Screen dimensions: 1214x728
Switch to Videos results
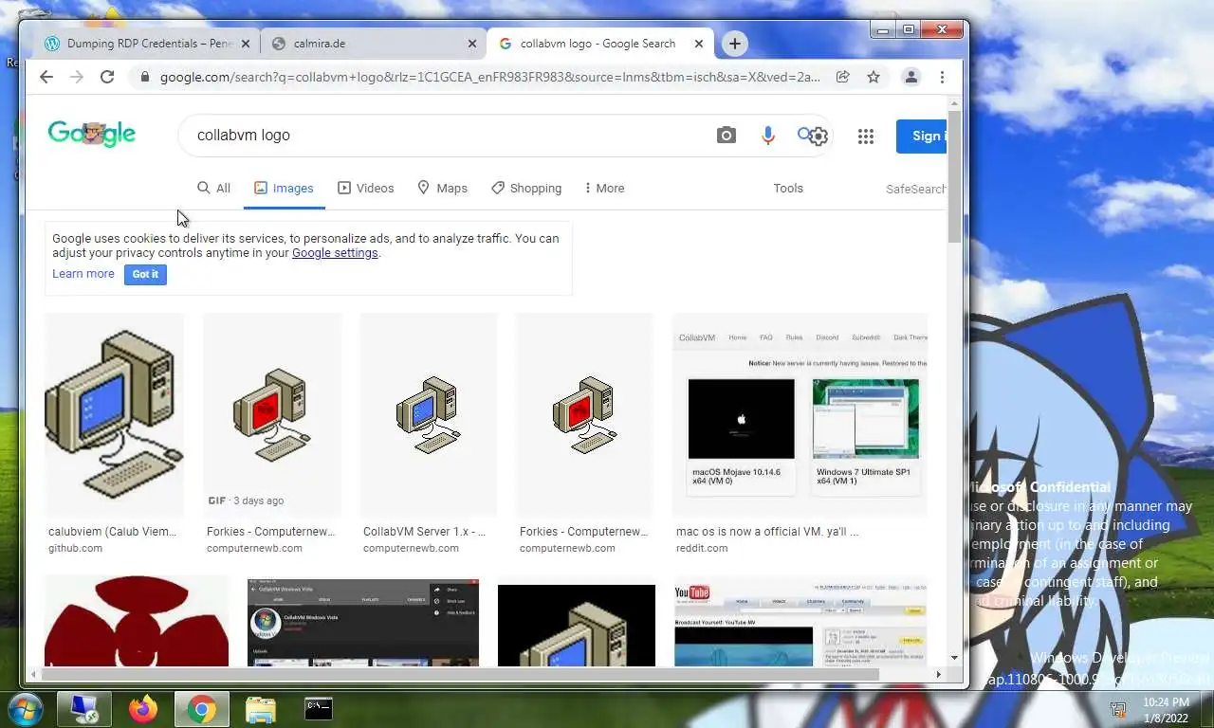[x=365, y=189]
